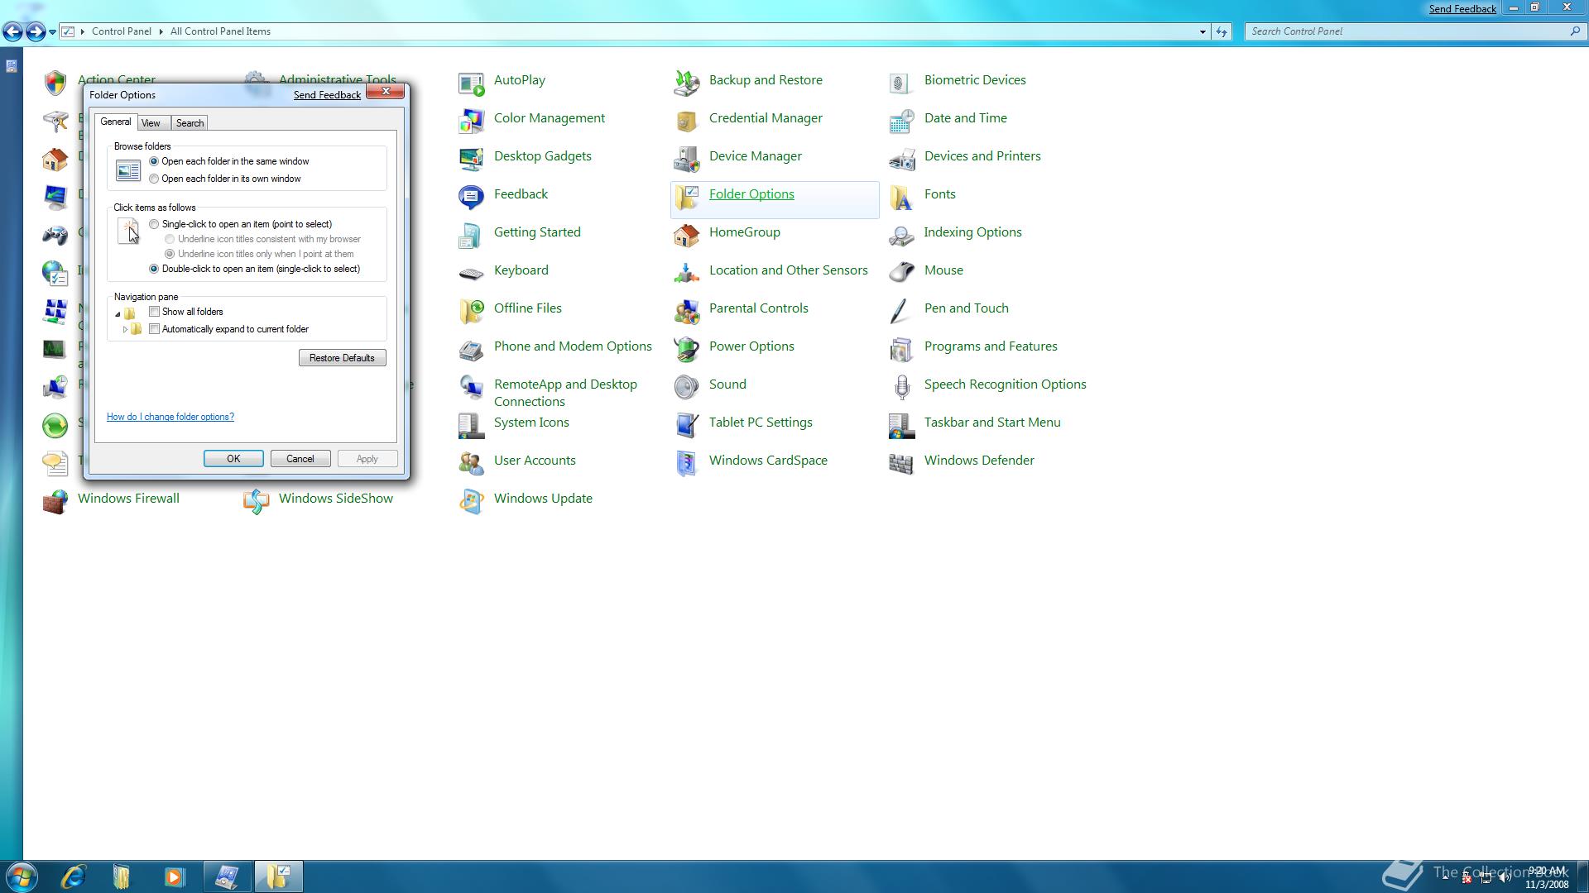
Task: Open the Offline Files icon
Action: click(x=471, y=312)
